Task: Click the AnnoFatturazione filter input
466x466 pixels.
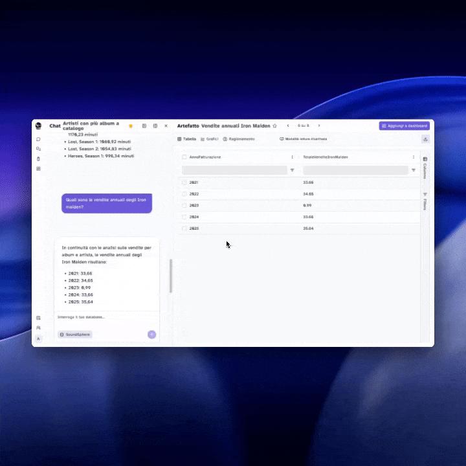Action: [x=234, y=170]
